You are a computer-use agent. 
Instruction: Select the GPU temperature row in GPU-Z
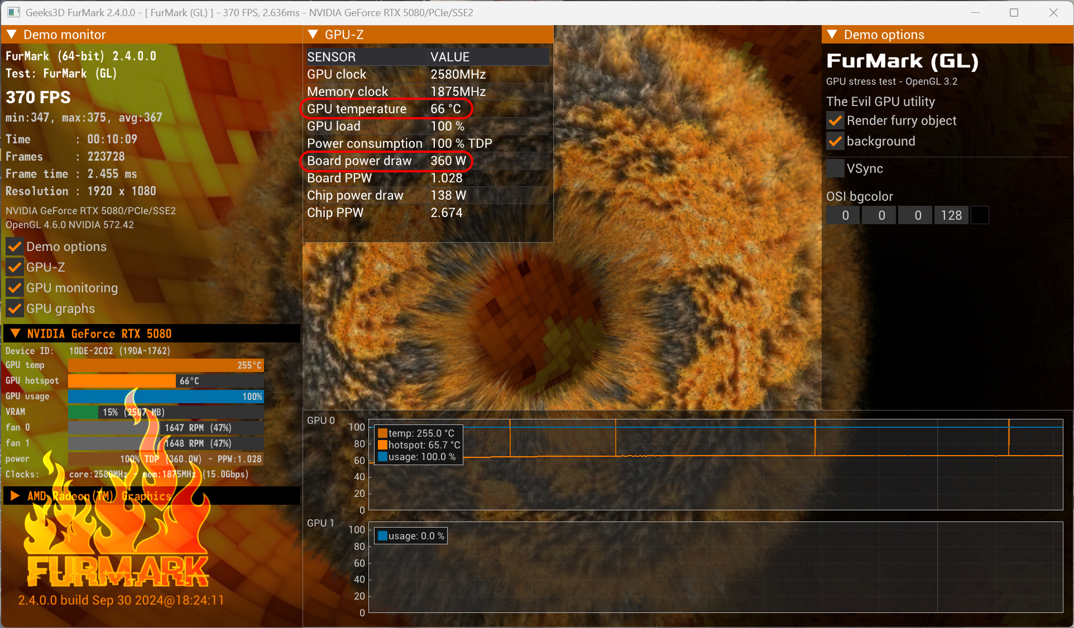point(428,109)
